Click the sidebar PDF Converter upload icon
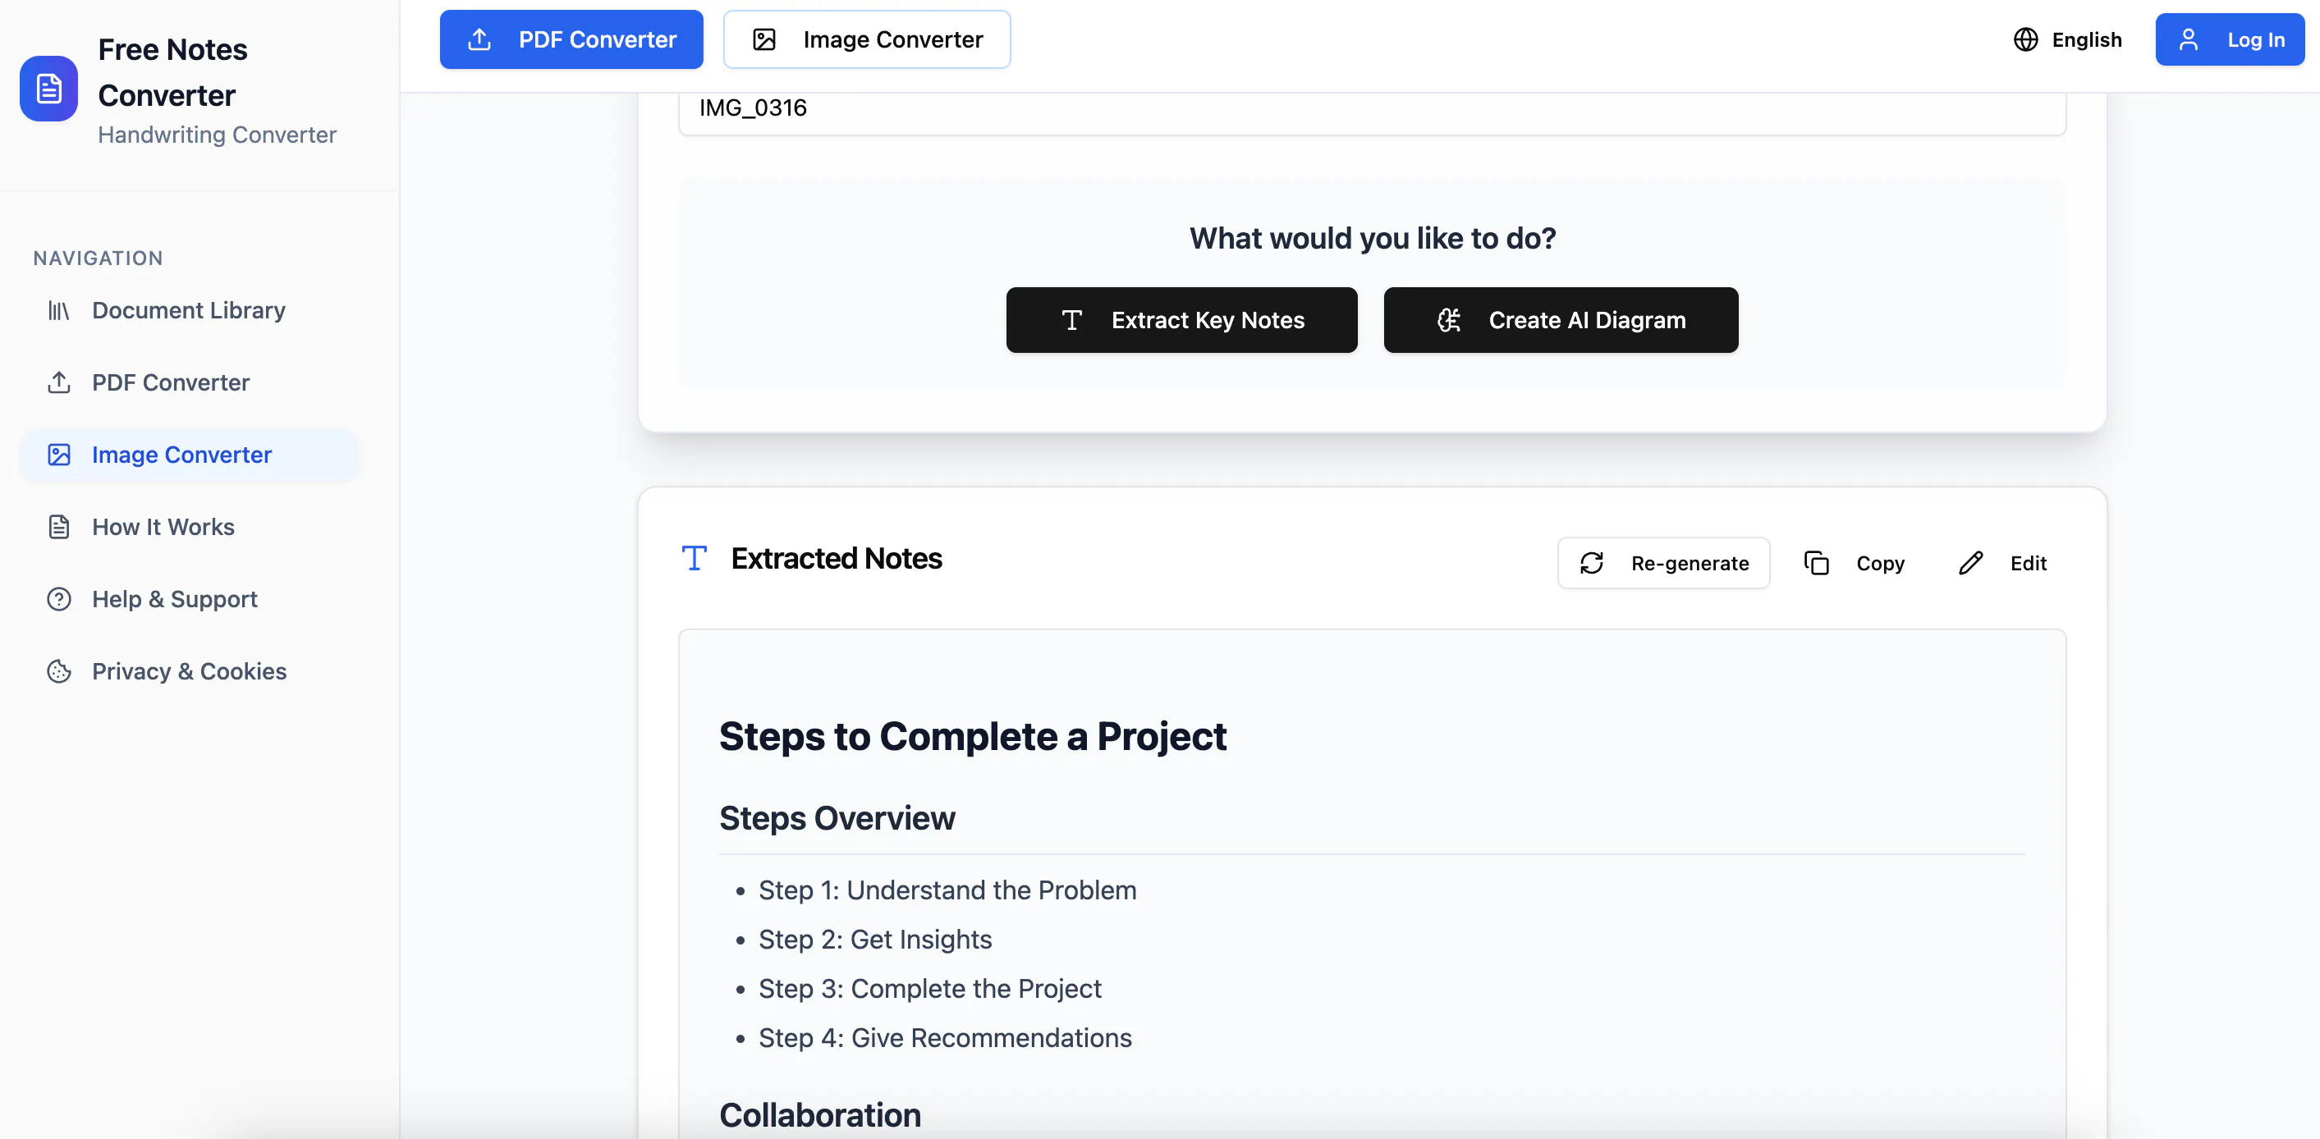The image size is (2320, 1139). (x=58, y=382)
